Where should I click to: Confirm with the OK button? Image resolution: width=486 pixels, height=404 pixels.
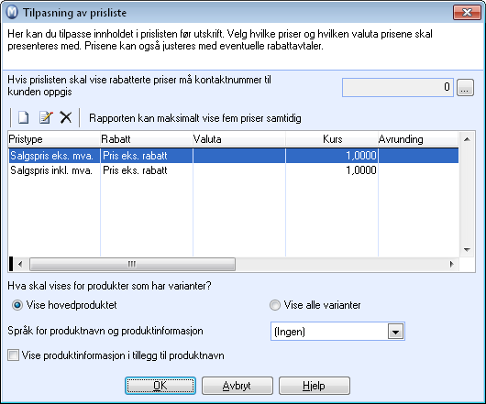[x=160, y=386]
